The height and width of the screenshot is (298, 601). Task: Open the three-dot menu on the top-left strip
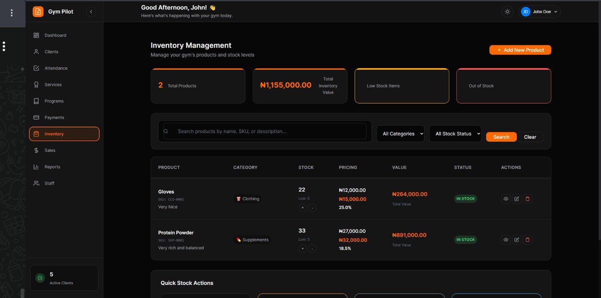point(12,13)
